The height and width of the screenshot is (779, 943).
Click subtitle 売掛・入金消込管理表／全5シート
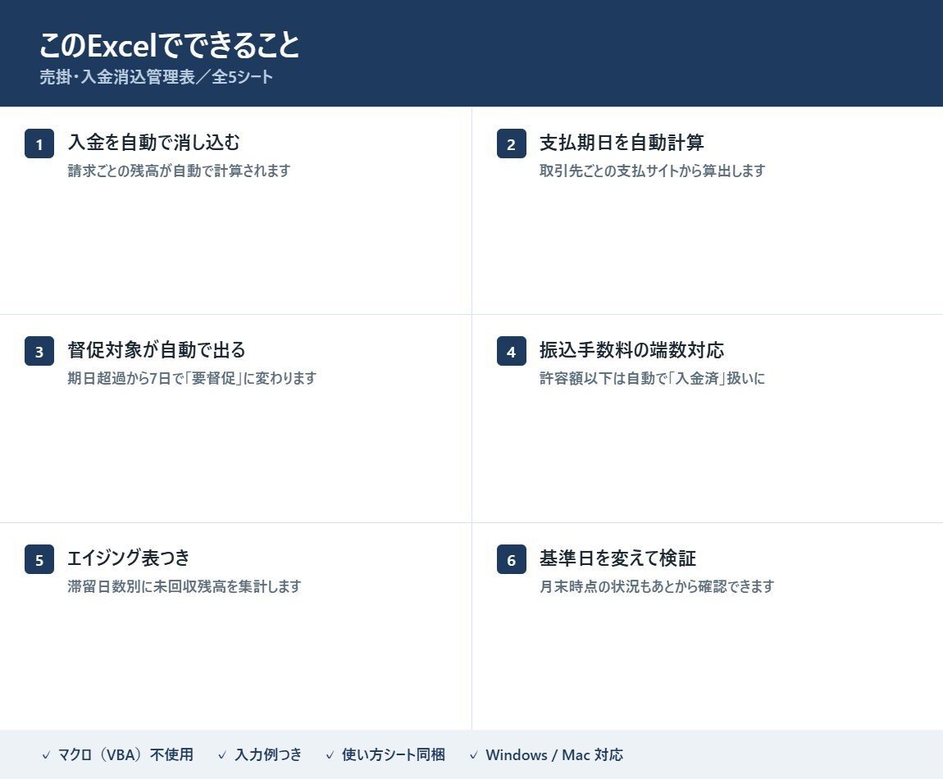click(x=157, y=77)
